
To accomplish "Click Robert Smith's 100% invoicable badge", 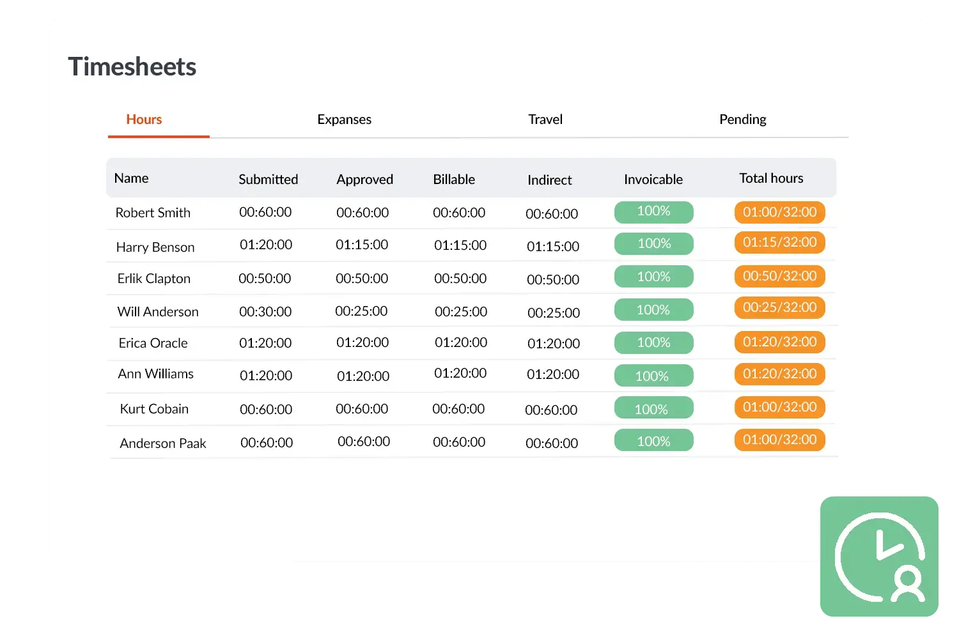I will pos(653,212).
